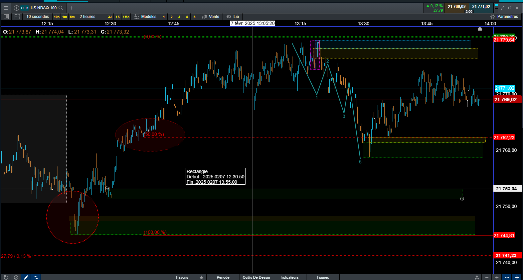Search for an instrument via magnifier icon
523x280 pixels.
point(61,8)
